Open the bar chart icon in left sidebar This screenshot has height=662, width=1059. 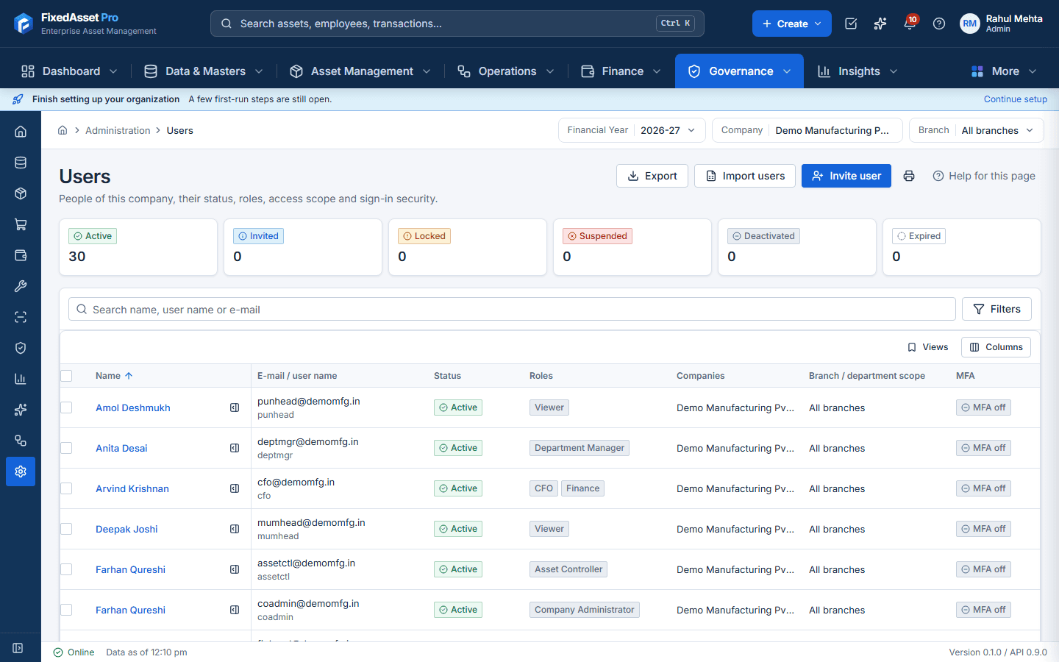click(21, 379)
